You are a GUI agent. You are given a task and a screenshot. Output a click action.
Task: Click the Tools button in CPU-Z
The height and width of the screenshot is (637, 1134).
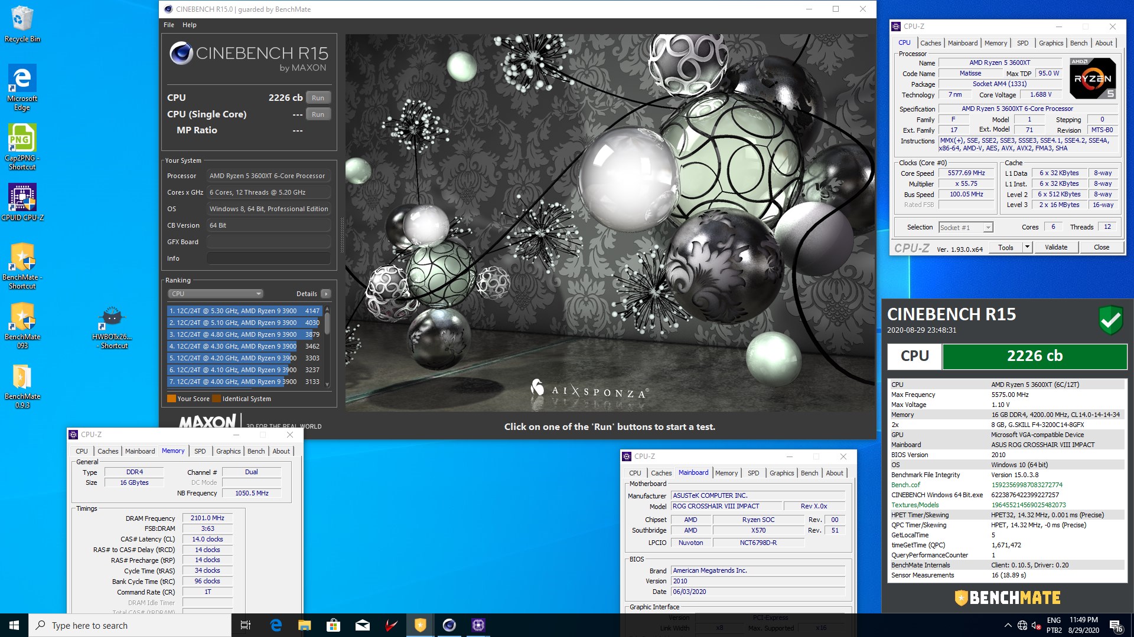[x=1005, y=248]
